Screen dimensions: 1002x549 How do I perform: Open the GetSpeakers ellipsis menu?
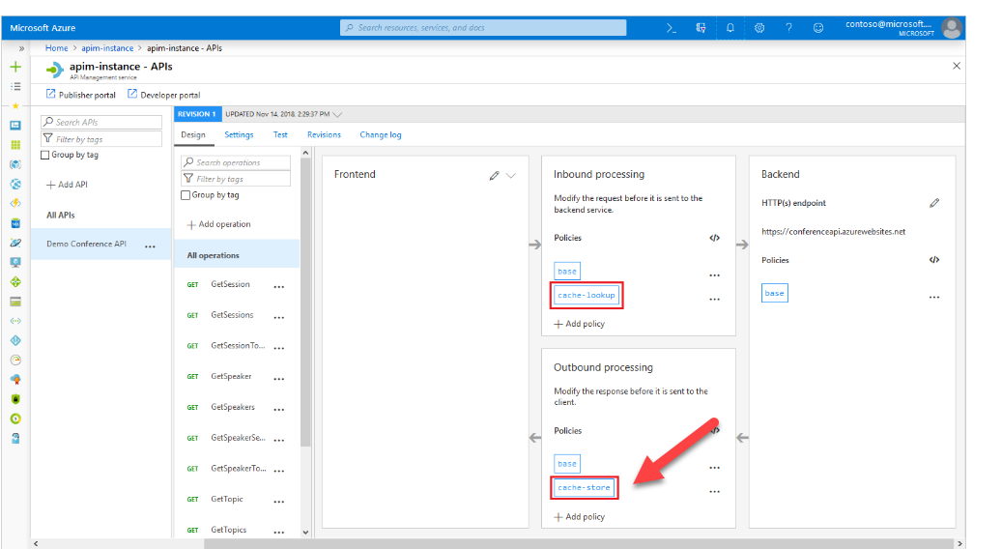(x=279, y=410)
